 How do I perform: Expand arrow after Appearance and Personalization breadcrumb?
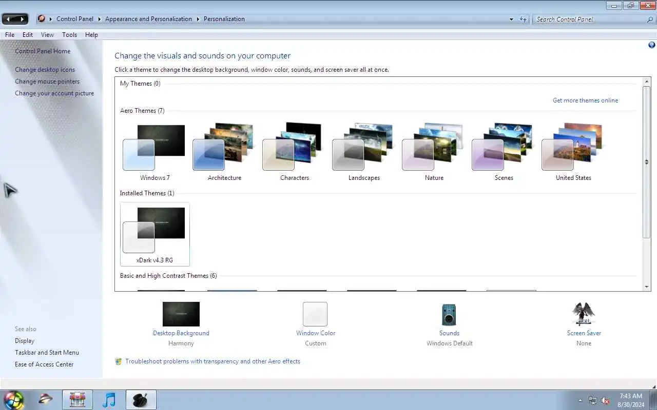click(198, 19)
